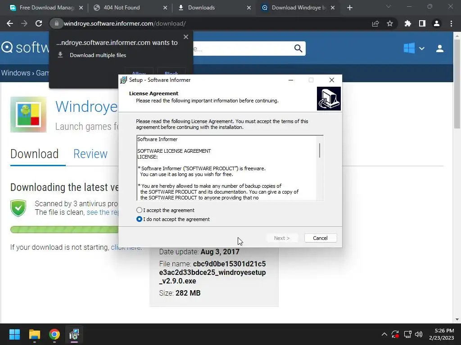Screen dimensions: 461x345
Task: Open the Windows Start menu
Action: tap(14, 334)
